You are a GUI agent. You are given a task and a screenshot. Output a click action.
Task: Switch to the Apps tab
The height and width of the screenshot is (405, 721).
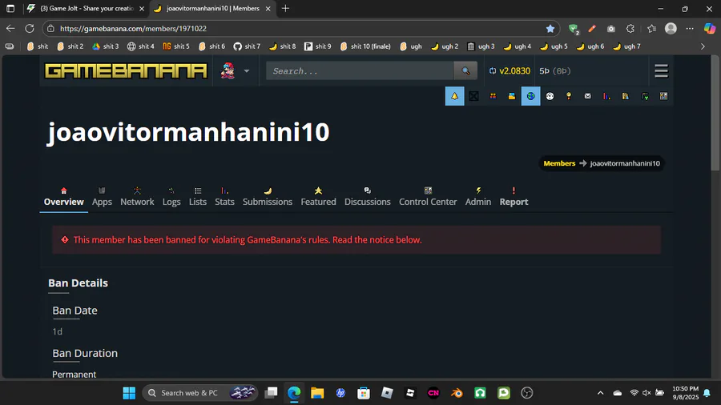[x=102, y=197]
